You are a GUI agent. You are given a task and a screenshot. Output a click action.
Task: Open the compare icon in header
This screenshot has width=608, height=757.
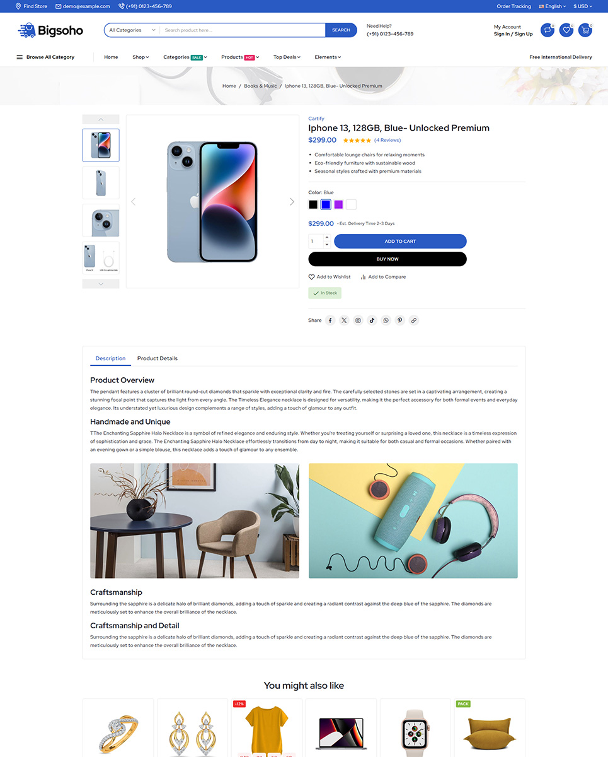548,30
